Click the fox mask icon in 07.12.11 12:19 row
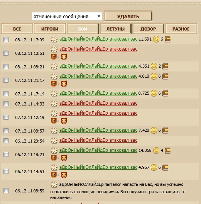Image resolution: width=201 pixels, height=204 pixels. (64, 121)
